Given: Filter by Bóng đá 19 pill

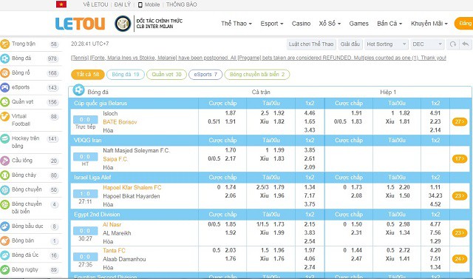Looking at the screenshot, I should 126,74.
